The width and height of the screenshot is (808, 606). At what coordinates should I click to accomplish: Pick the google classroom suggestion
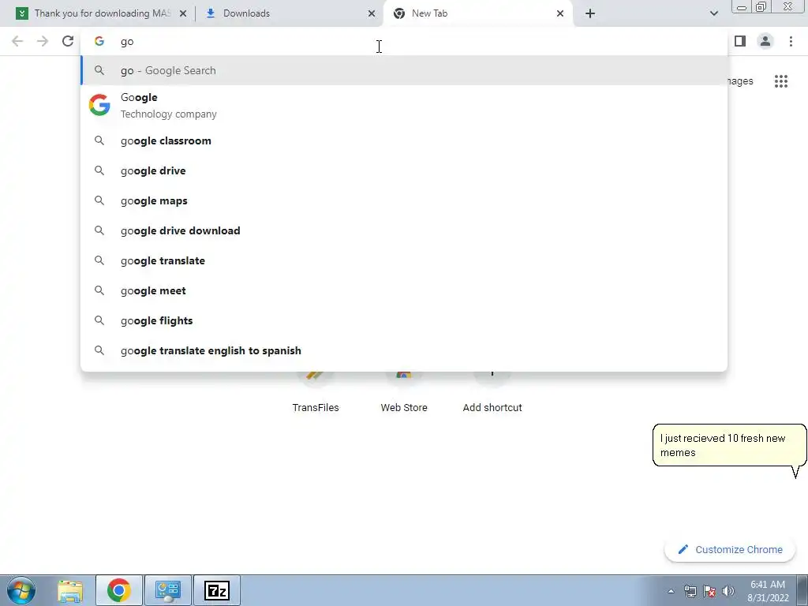pos(404,140)
